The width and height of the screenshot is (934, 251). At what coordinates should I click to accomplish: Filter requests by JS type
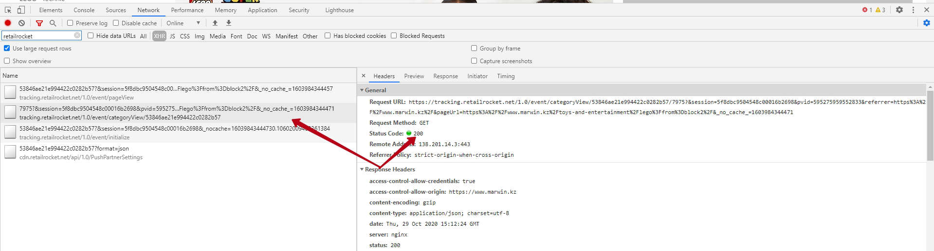172,36
